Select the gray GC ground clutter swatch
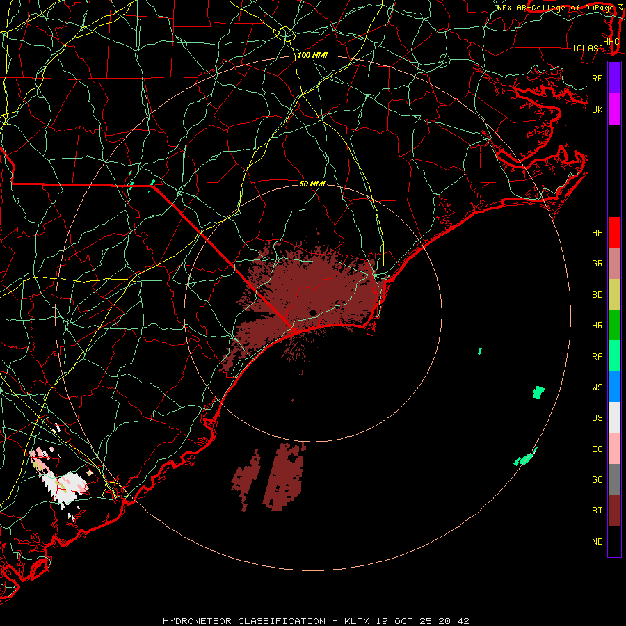Viewport: 626px width, 626px height. pyautogui.click(x=614, y=479)
